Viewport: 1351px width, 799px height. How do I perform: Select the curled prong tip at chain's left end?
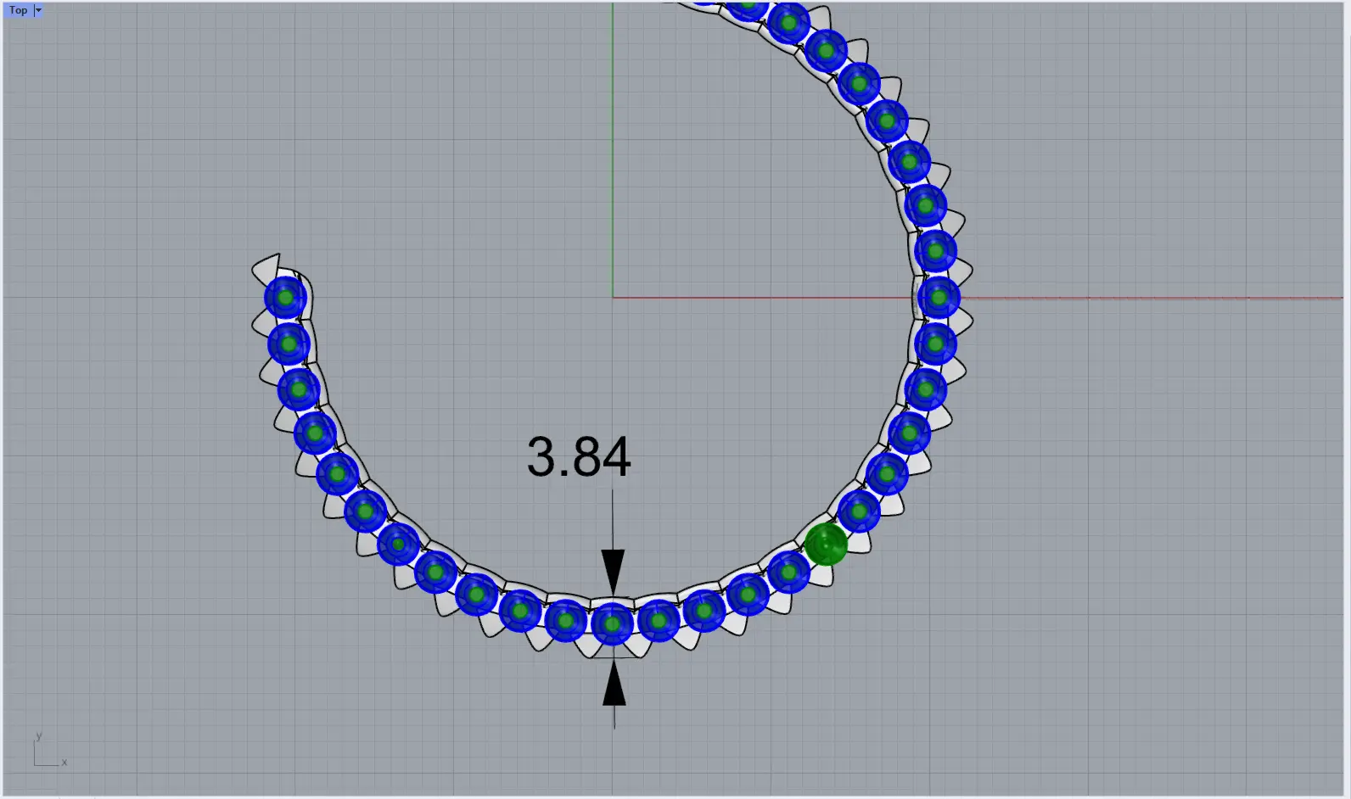[x=266, y=264]
